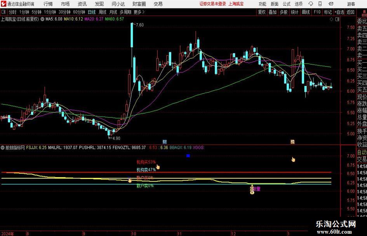Viewport: 367px width, 236px height.
Task: Open the F10 company info
Action: tap(317, 12)
